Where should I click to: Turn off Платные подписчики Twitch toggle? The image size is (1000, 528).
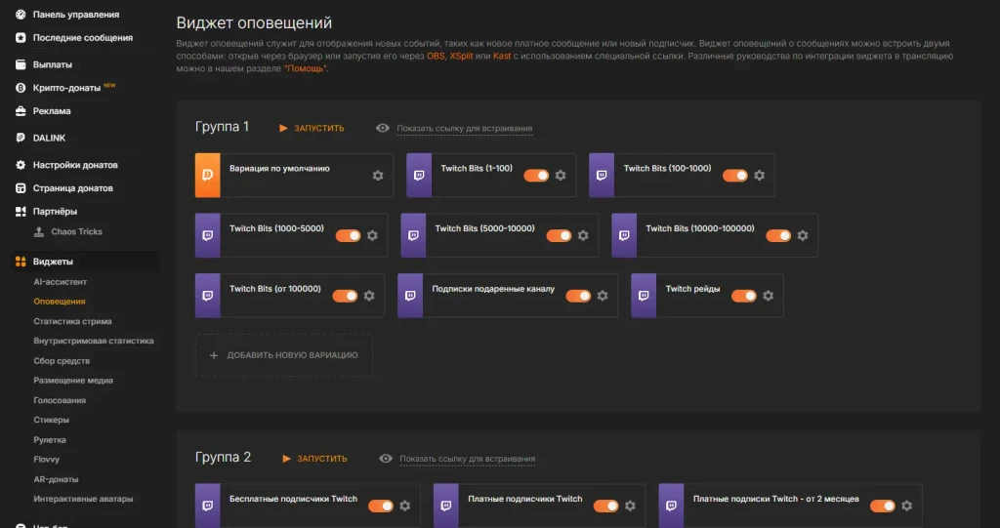(605, 506)
